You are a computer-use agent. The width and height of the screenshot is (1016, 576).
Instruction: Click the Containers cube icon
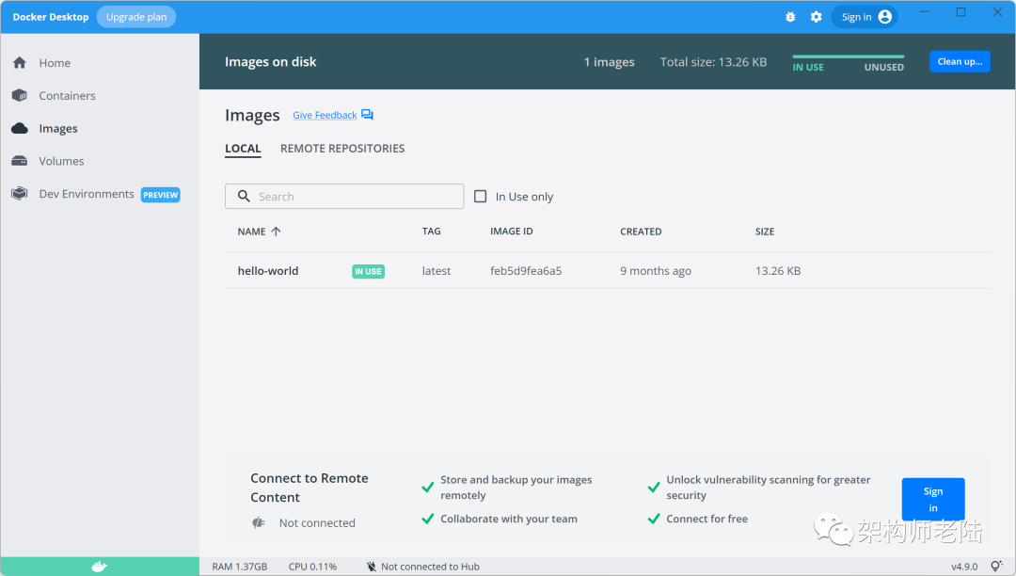[x=19, y=96]
